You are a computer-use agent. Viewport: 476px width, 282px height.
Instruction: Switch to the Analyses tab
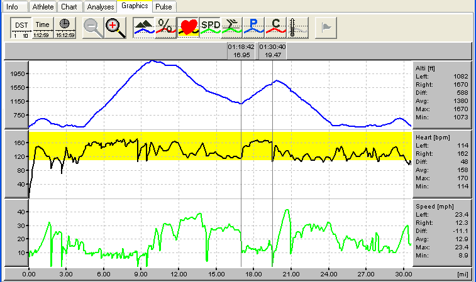tap(100, 7)
